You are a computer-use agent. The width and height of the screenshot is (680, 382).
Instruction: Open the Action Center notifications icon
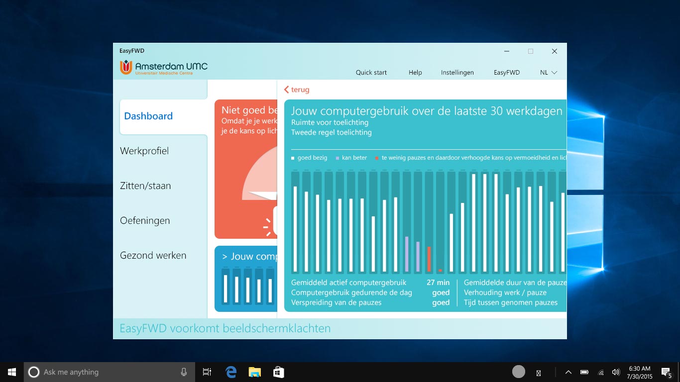[666, 372]
